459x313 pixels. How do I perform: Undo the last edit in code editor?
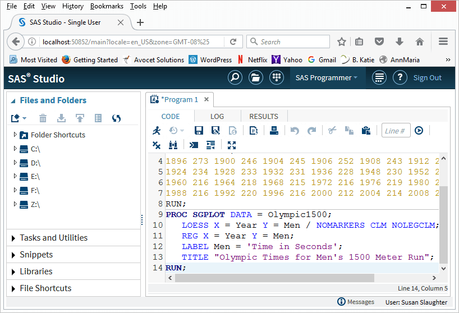[x=295, y=131]
